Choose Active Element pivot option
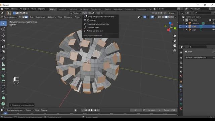Screen dimensions: 215x121 (x=100, y=31)
